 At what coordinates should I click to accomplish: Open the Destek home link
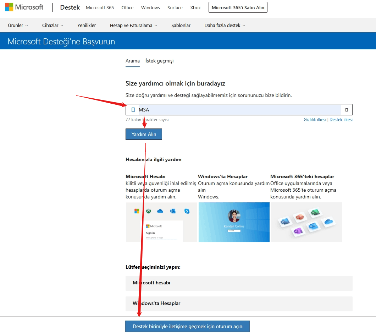(x=70, y=7)
